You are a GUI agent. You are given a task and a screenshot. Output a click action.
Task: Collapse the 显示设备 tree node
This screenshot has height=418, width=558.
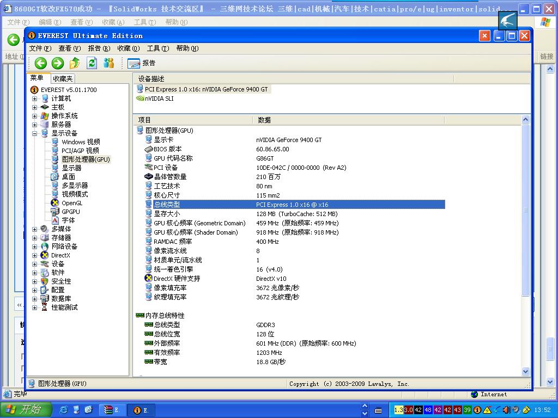point(34,134)
